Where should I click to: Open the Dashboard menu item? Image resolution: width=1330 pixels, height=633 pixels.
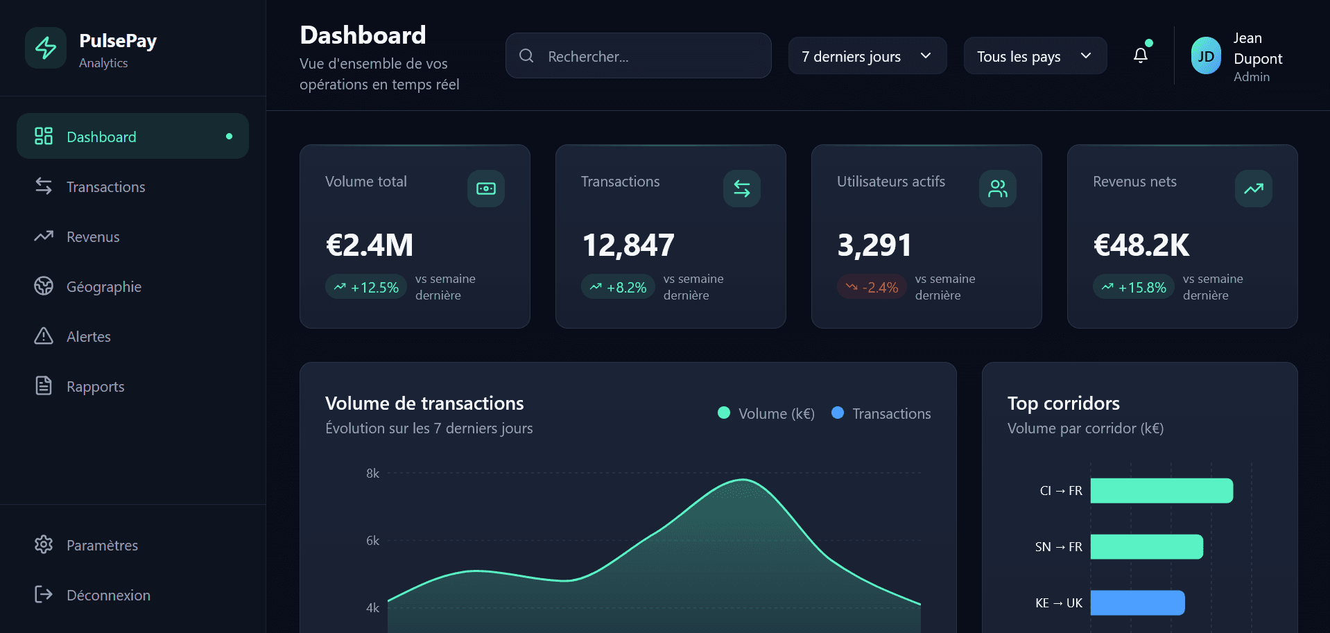132,136
